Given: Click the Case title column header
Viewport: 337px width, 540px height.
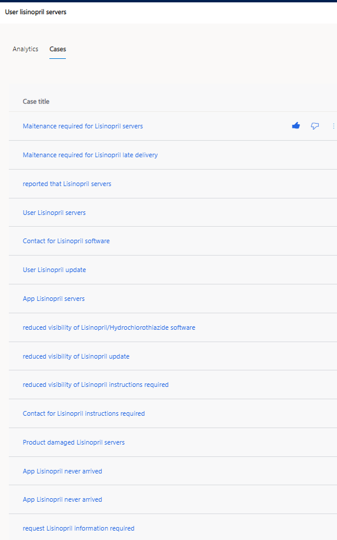Looking at the screenshot, I should 36,102.
